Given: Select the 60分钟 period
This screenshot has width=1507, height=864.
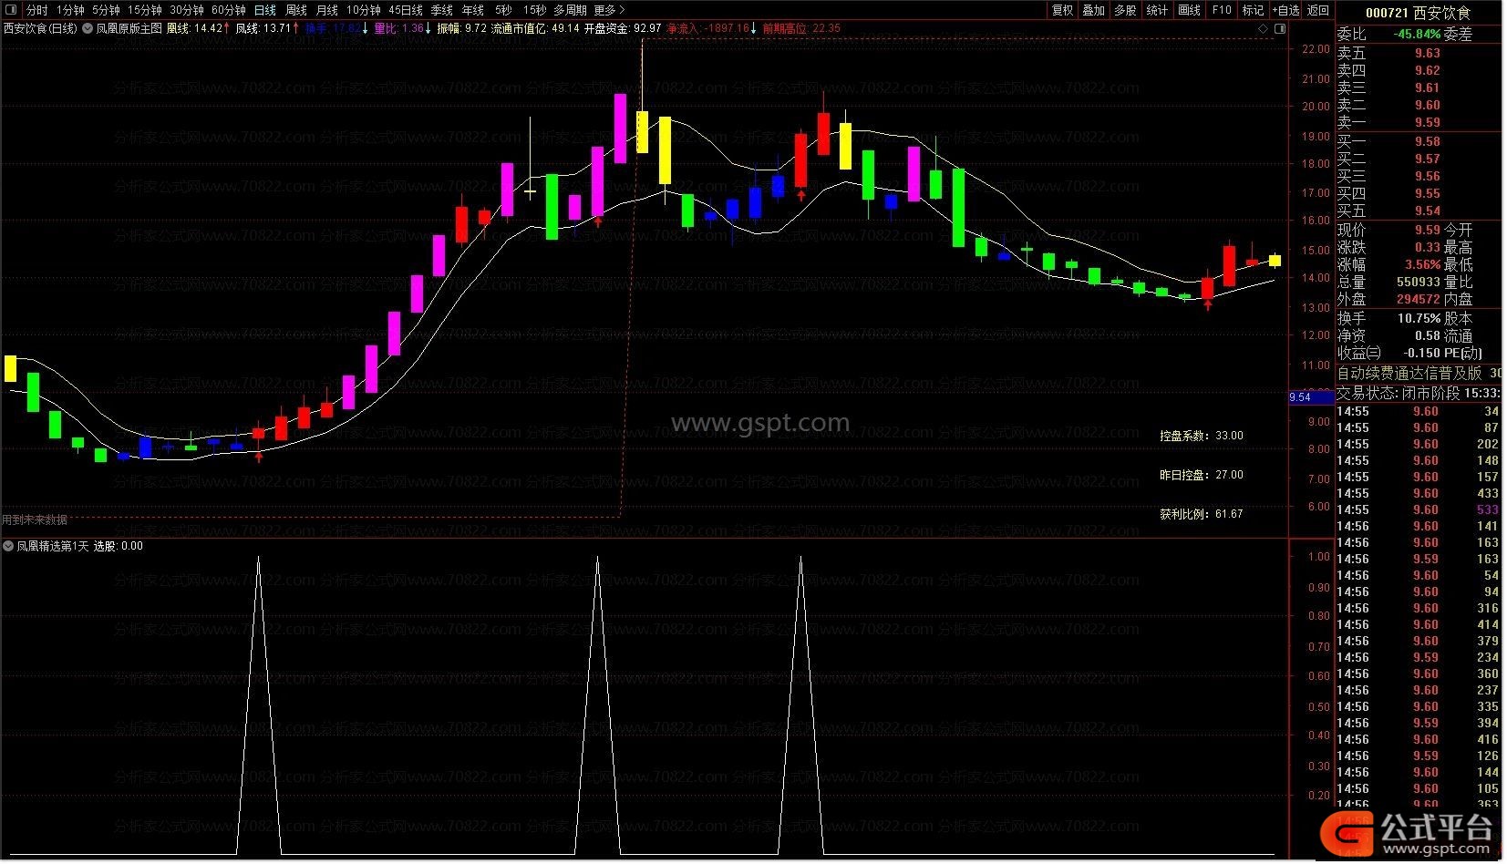Looking at the screenshot, I should tap(228, 10).
